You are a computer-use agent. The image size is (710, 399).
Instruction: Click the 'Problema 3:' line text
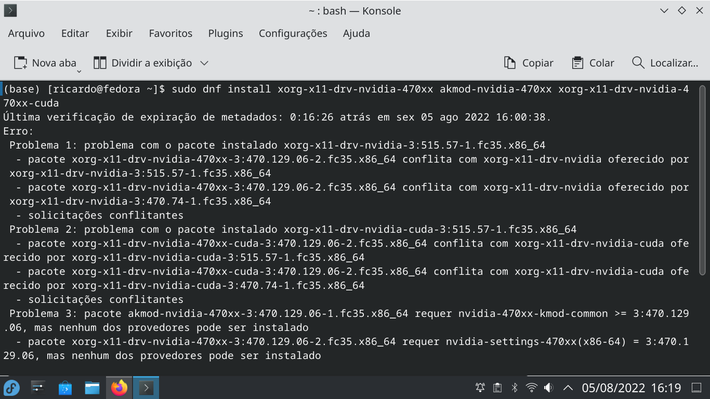346,321
